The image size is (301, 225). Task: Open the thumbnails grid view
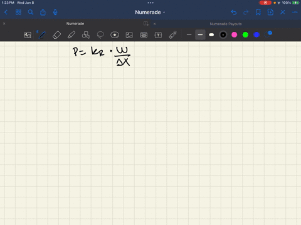(18, 12)
